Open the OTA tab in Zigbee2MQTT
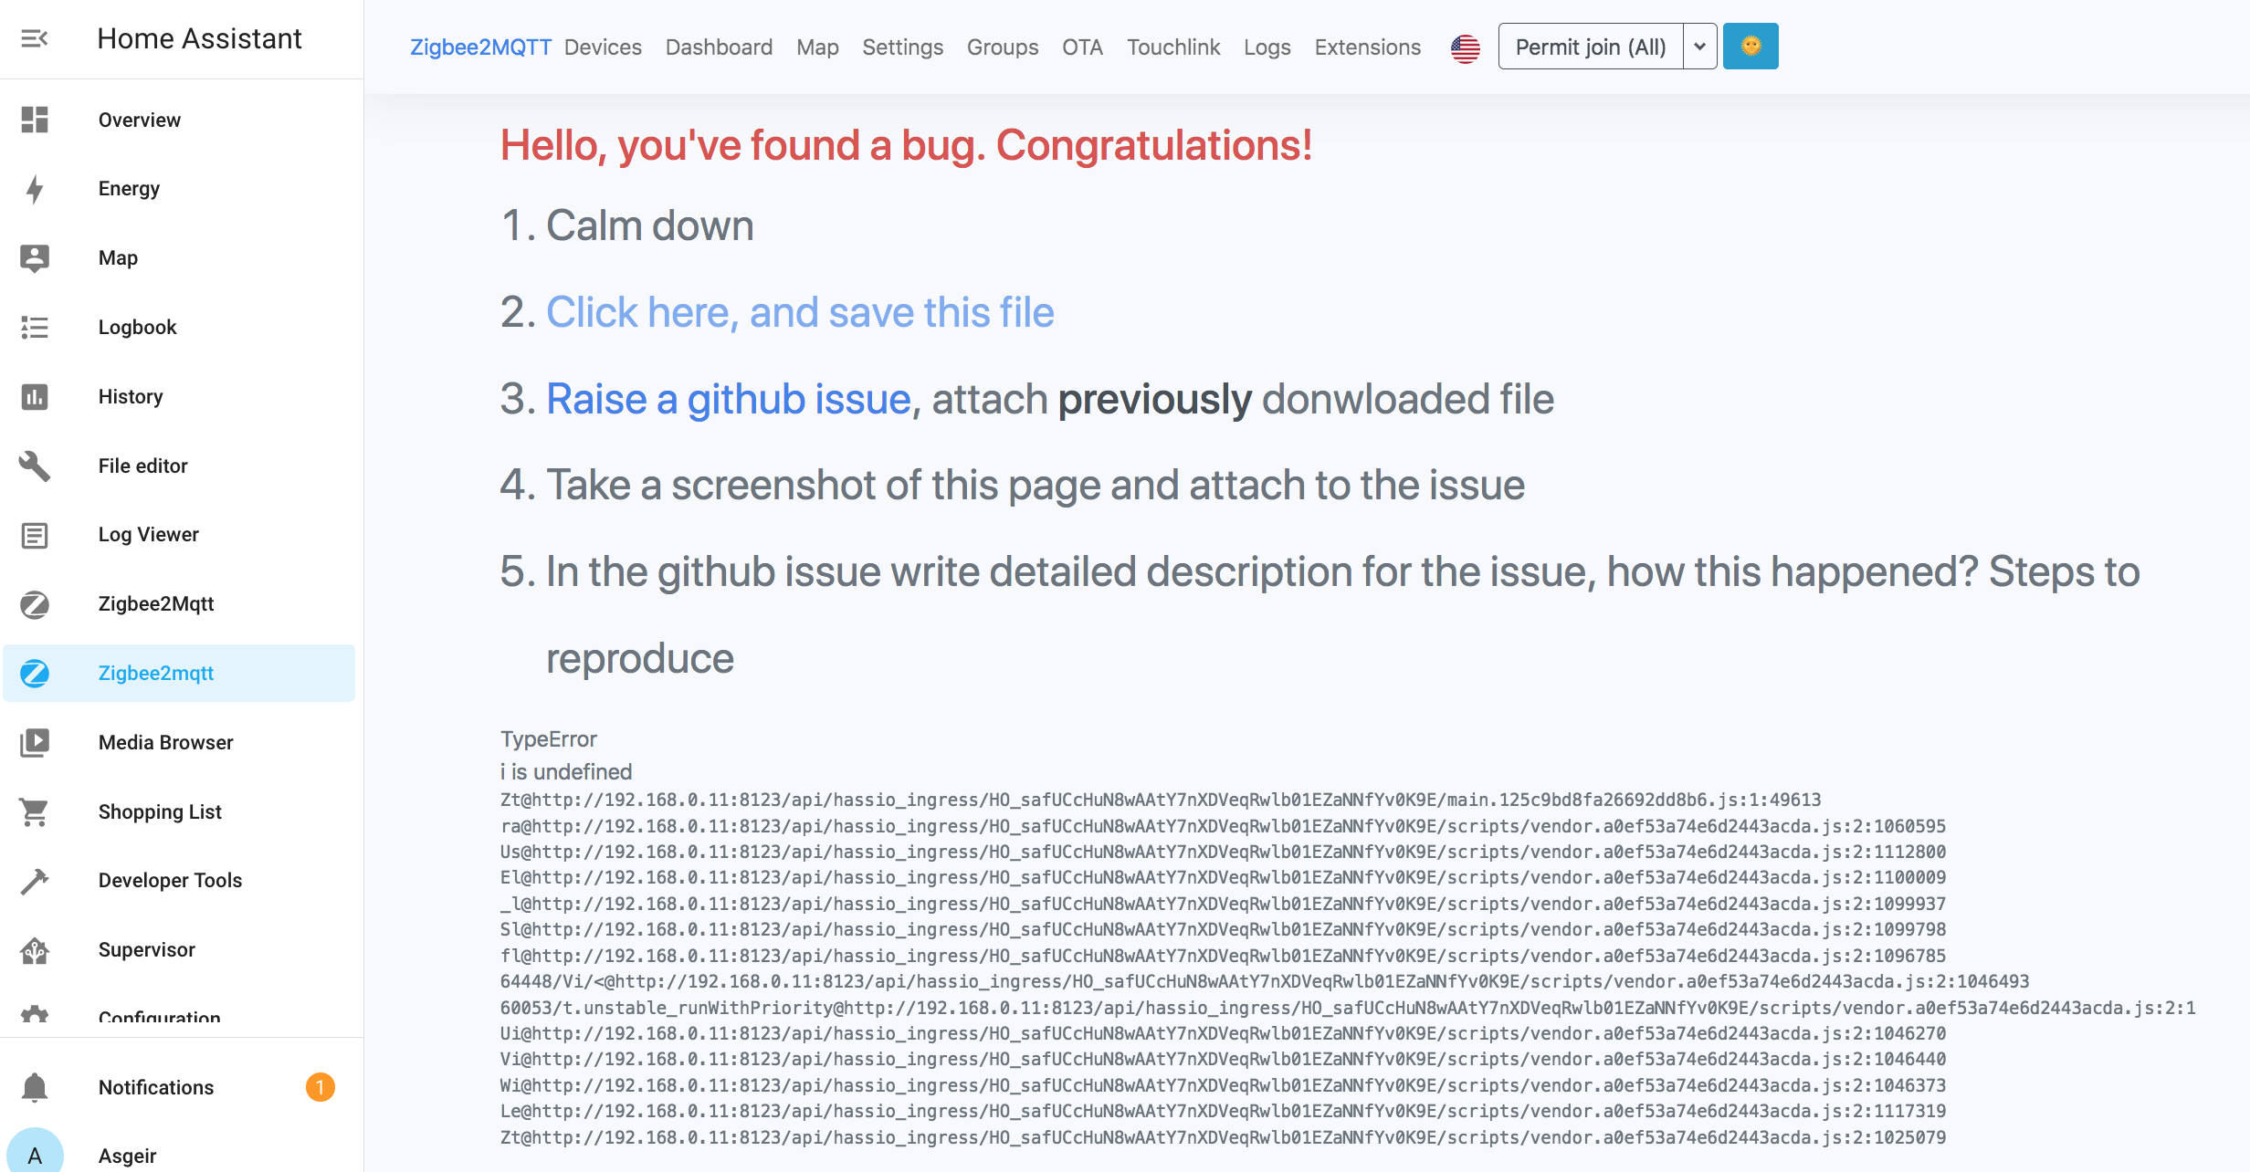 (x=1081, y=47)
